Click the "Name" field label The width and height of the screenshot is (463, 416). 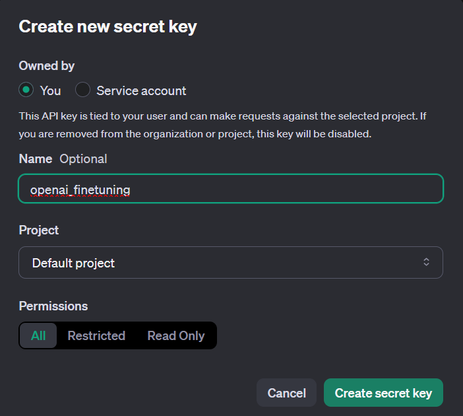(36, 158)
